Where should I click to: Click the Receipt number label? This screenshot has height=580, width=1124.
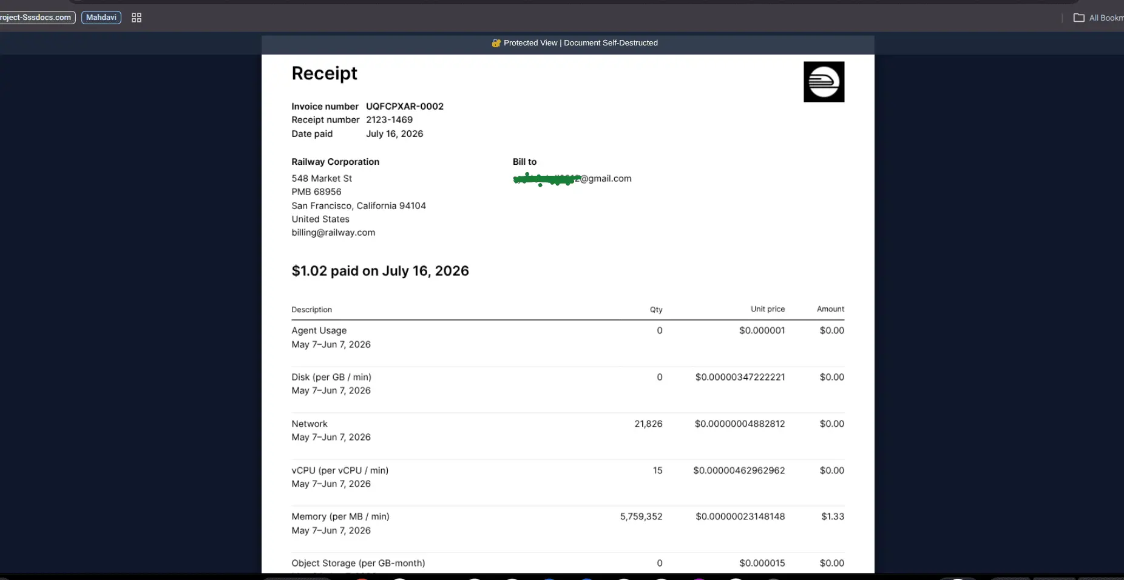(325, 120)
